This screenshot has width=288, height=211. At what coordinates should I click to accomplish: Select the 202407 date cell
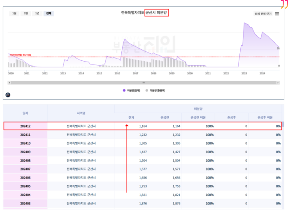[x=26, y=169]
